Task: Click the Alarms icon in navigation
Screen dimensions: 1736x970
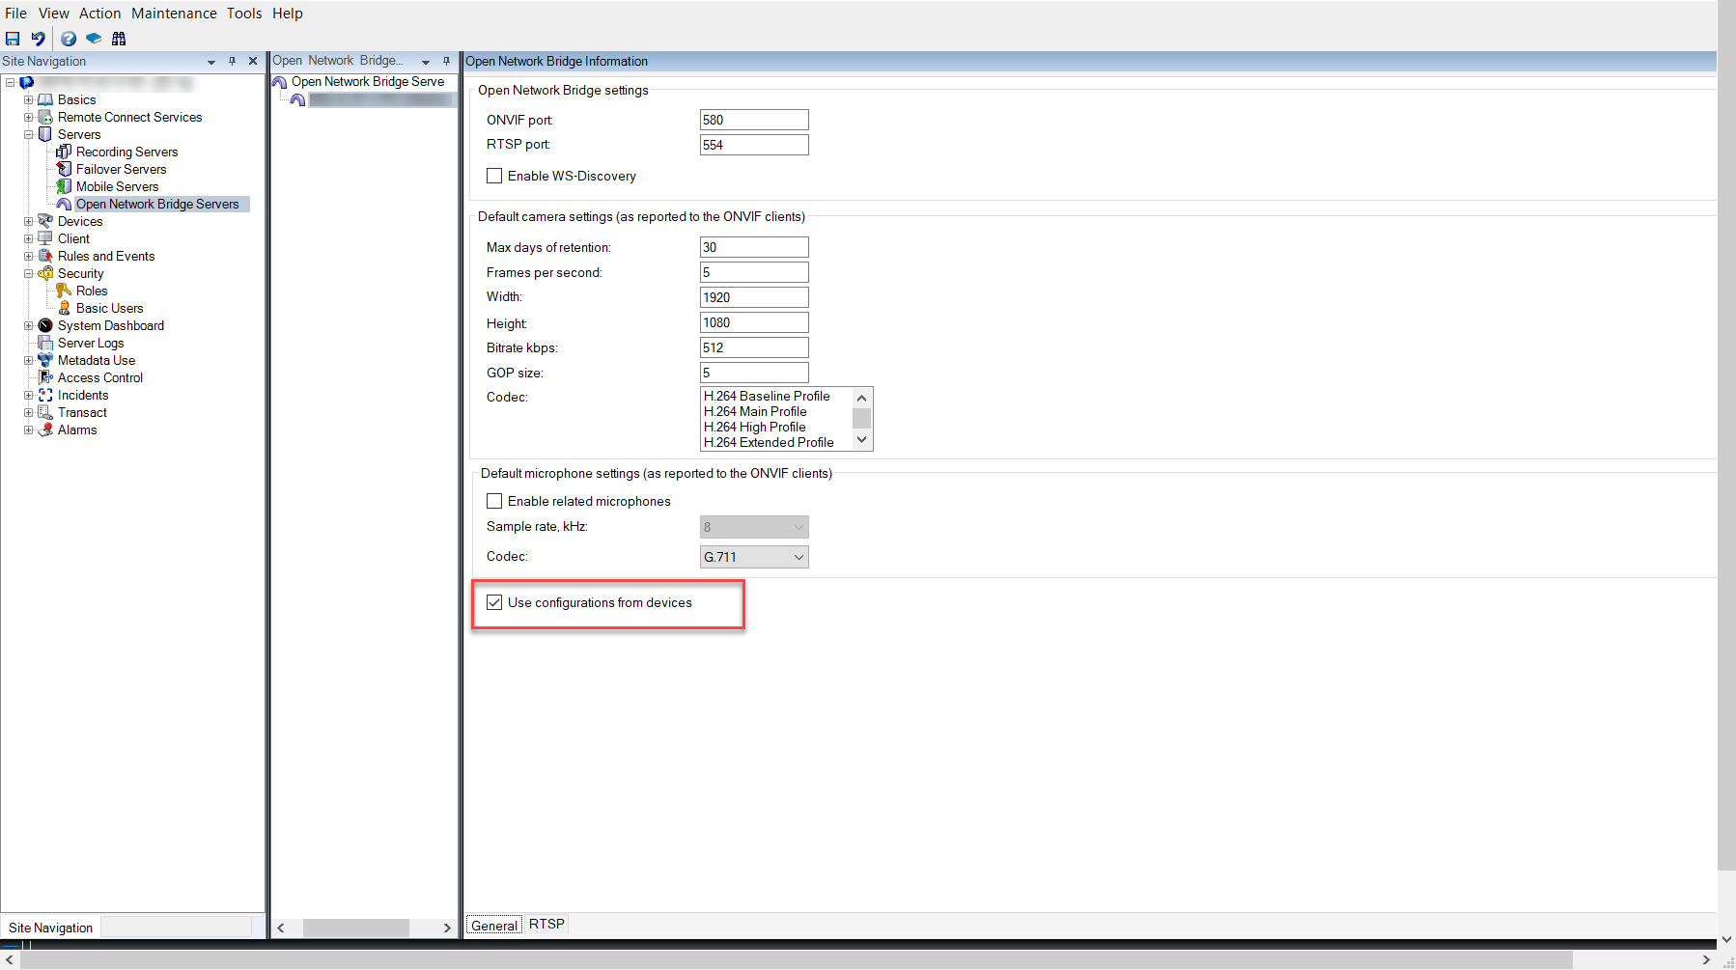Action: click(45, 430)
